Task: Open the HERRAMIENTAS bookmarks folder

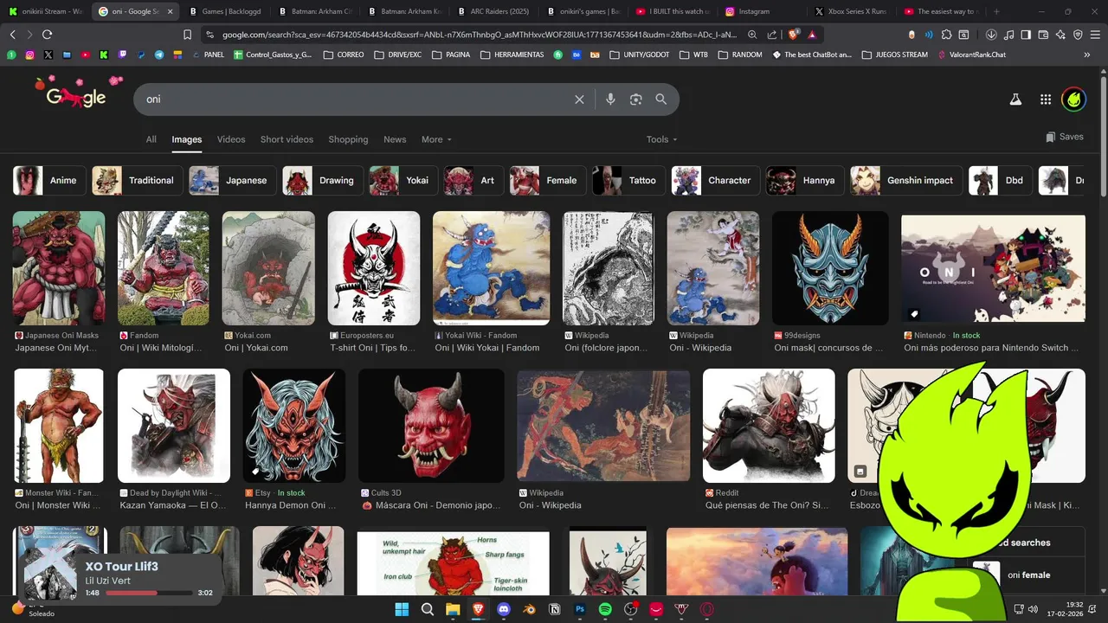Action: [x=512, y=55]
